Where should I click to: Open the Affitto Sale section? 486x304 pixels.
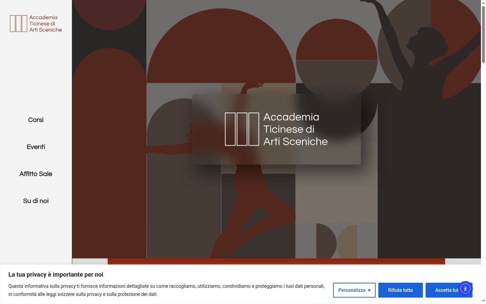point(36,174)
